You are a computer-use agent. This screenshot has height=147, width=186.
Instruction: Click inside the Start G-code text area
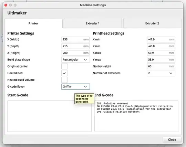tap(49, 116)
